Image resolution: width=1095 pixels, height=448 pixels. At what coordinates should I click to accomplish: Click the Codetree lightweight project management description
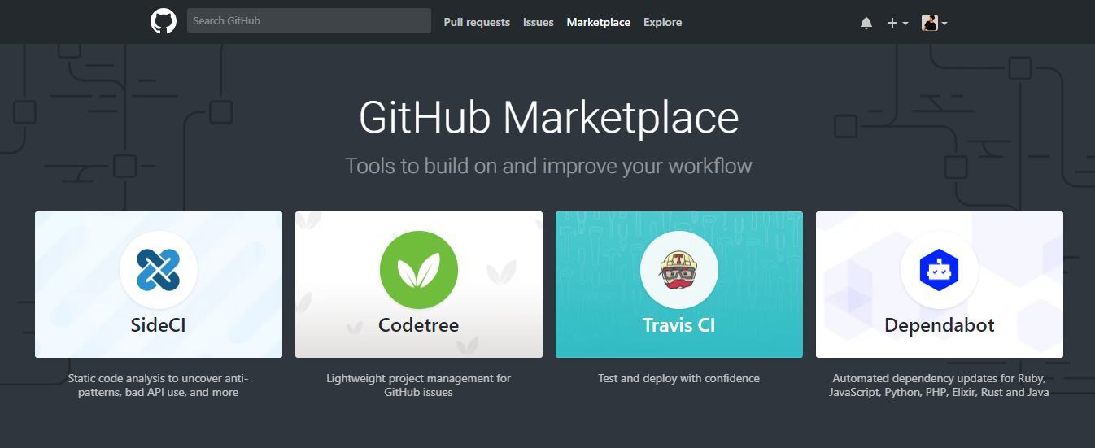(x=419, y=385)
